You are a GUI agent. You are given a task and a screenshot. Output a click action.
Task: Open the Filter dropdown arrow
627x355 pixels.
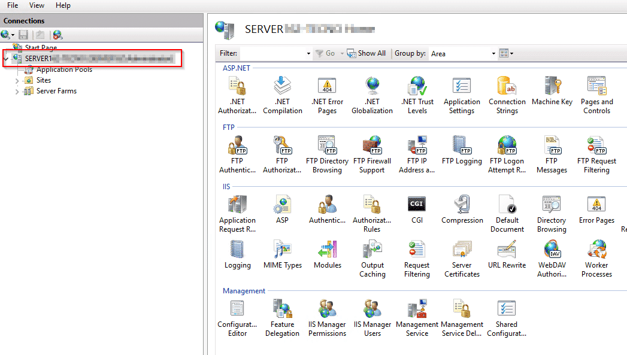pyautogui.click(x=308, y=53)
